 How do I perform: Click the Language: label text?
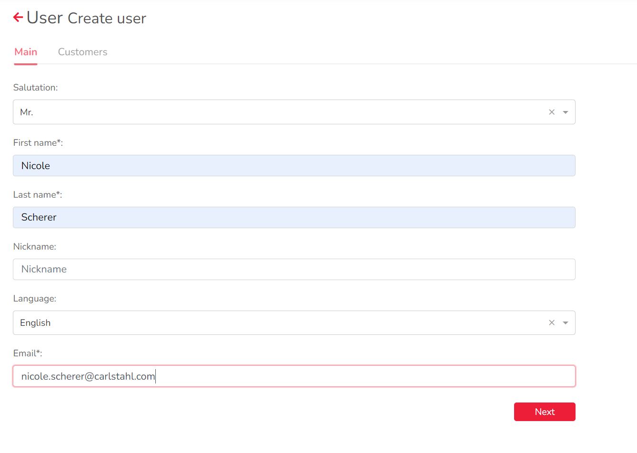(34, 299)
